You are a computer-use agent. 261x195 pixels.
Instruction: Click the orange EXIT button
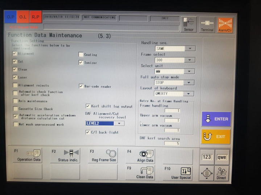(216, 136)
